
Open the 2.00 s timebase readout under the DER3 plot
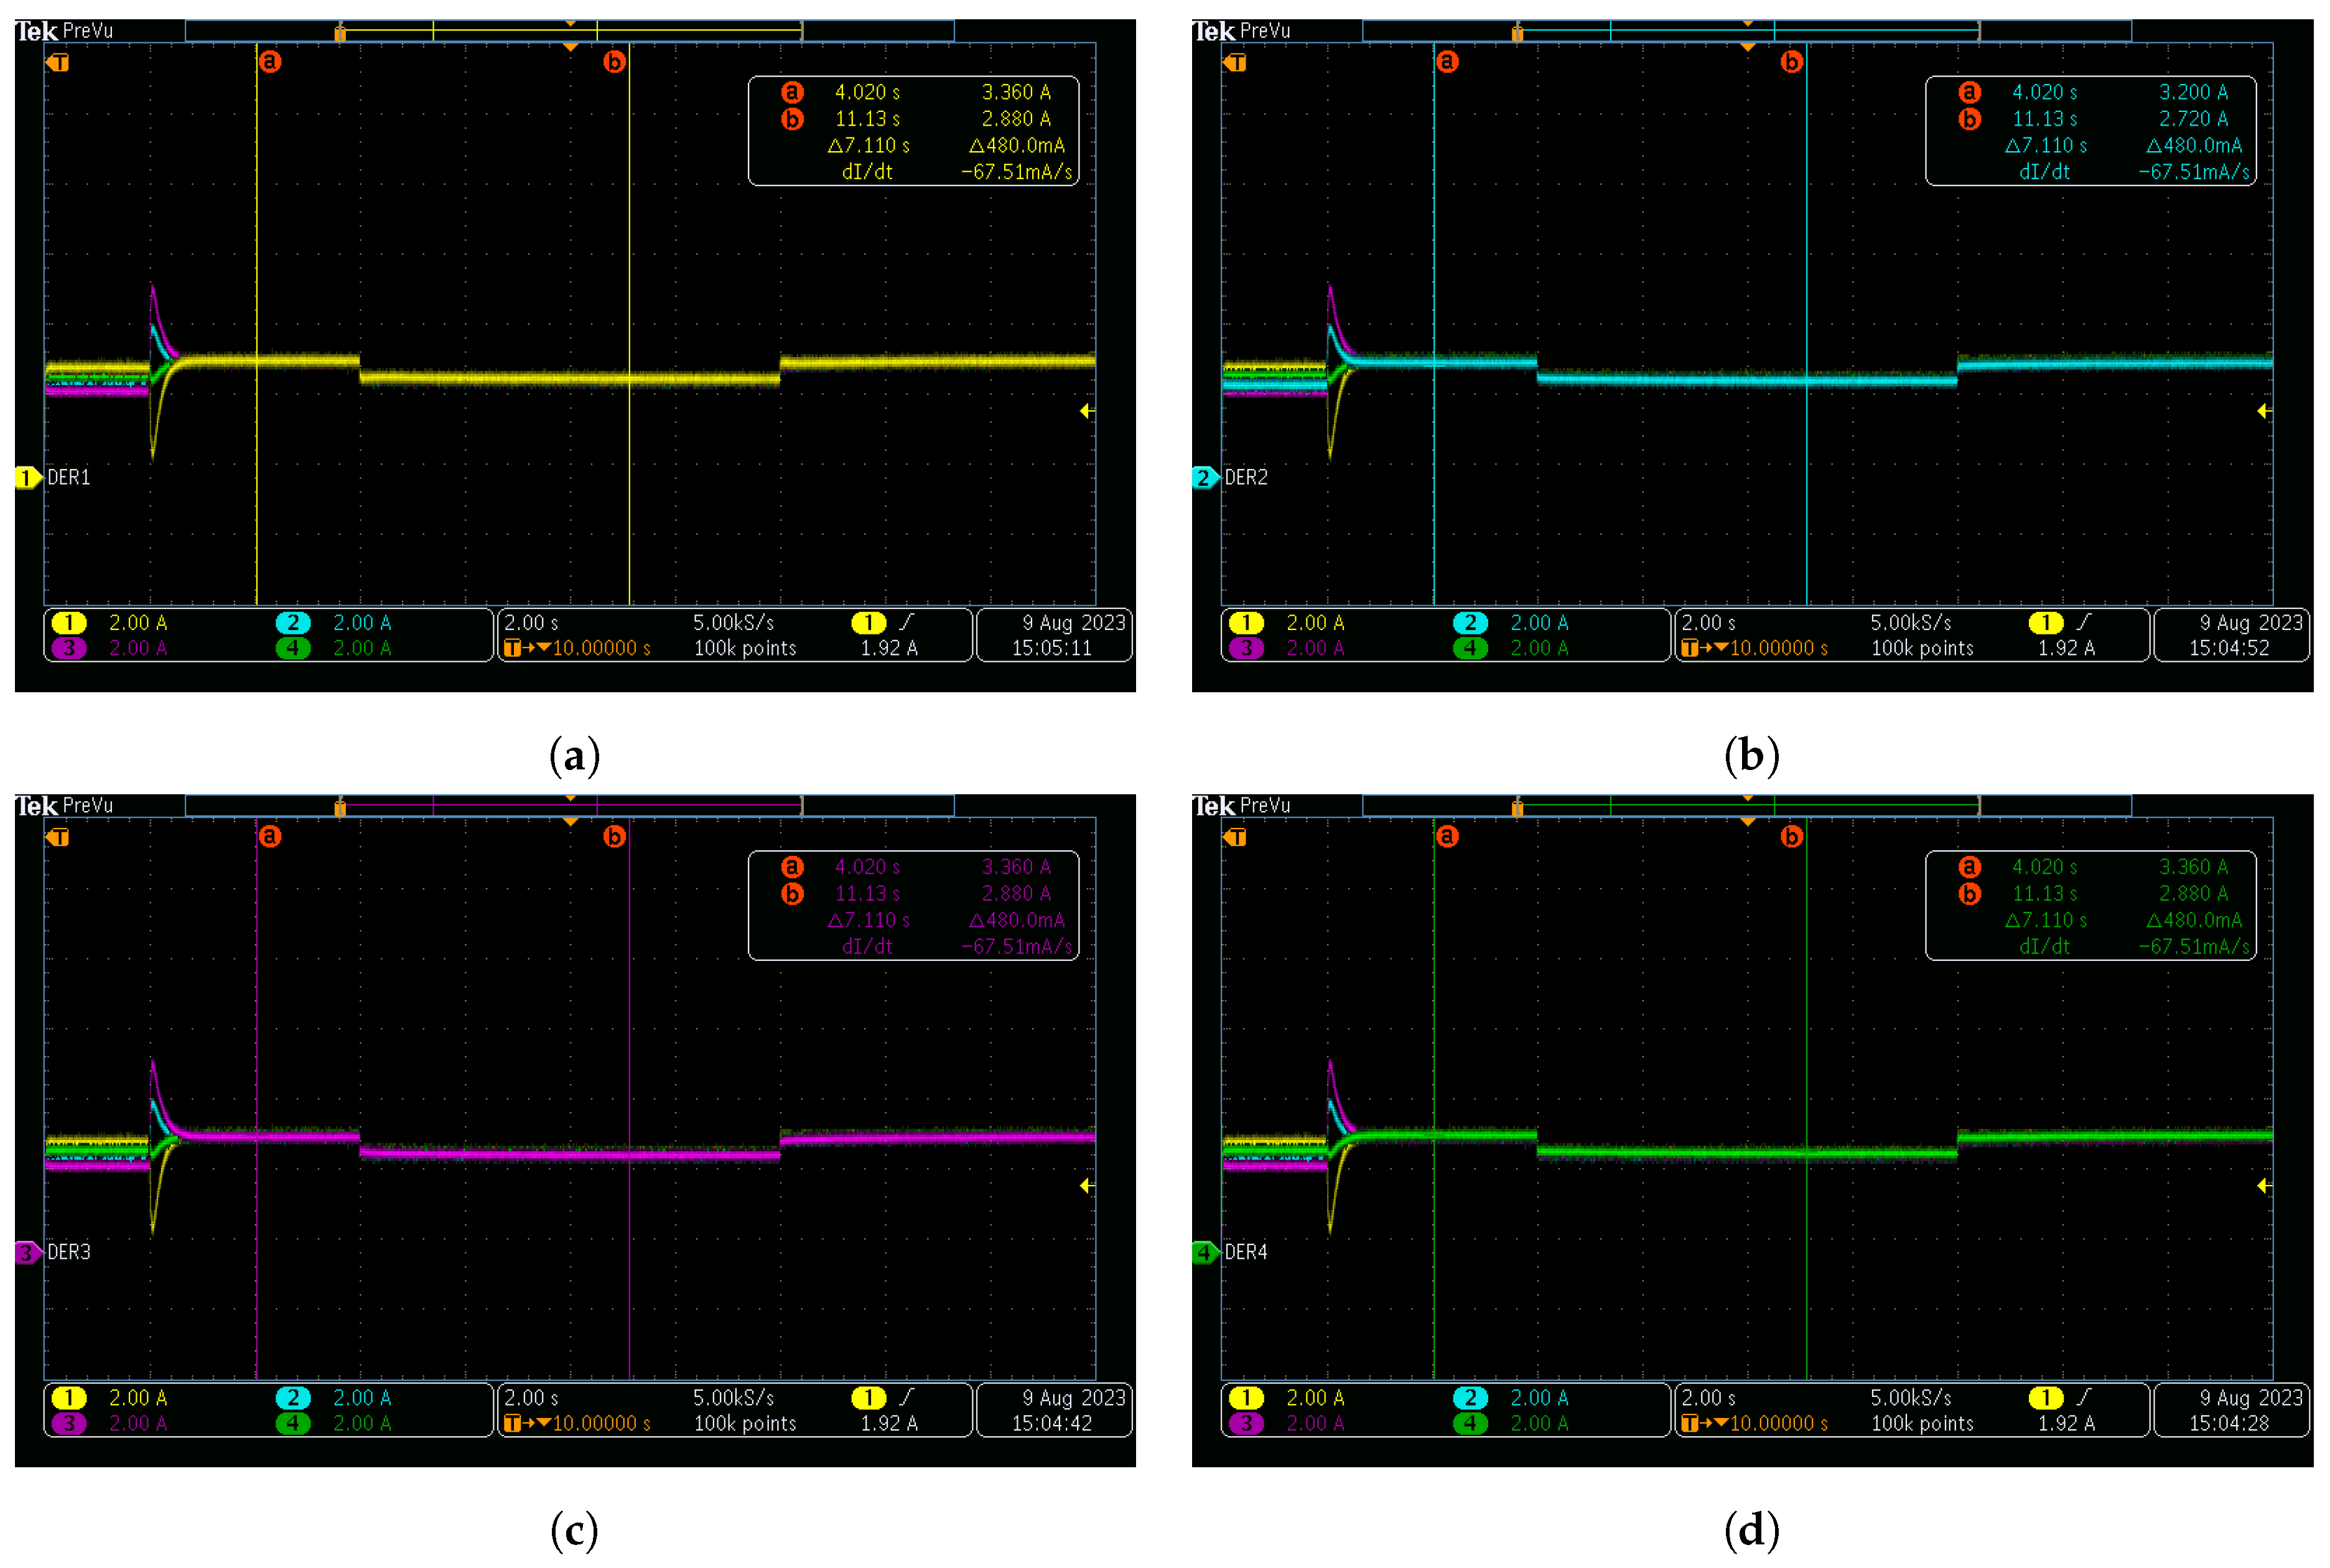[x=531, y=1397]
